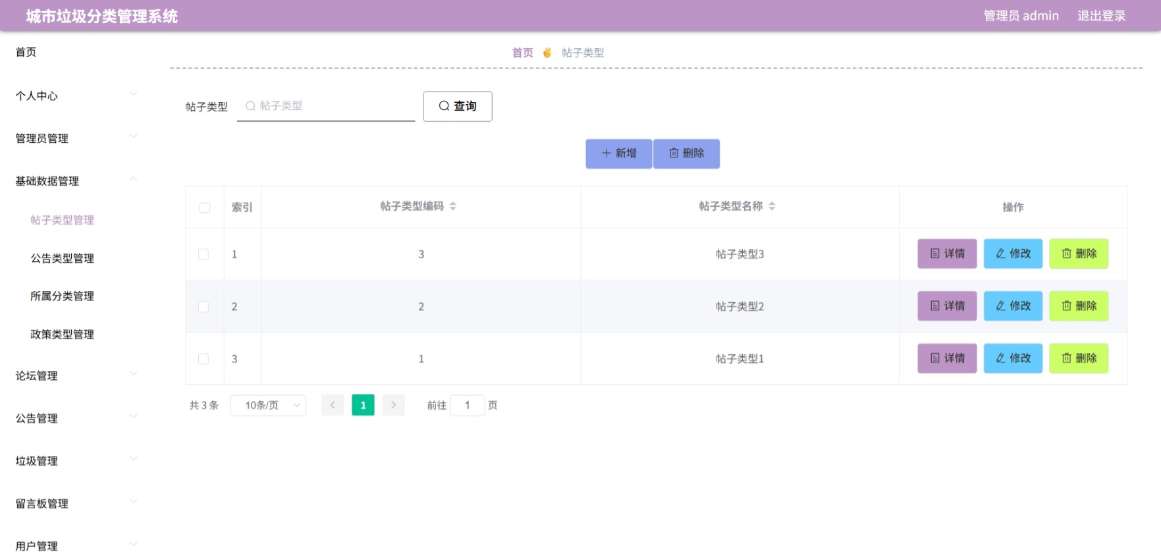Screen dimensions: 1161x556
Task: Check the checkbox for index 1 row
Action: coord(203,254)
